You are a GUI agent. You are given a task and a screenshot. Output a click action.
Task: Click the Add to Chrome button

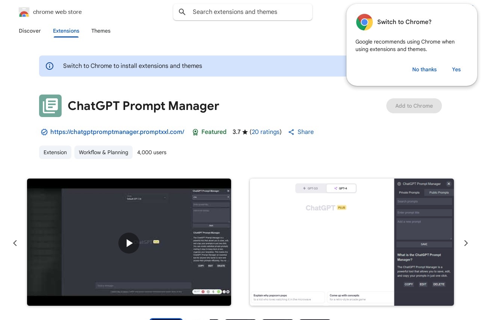[414, 106]
